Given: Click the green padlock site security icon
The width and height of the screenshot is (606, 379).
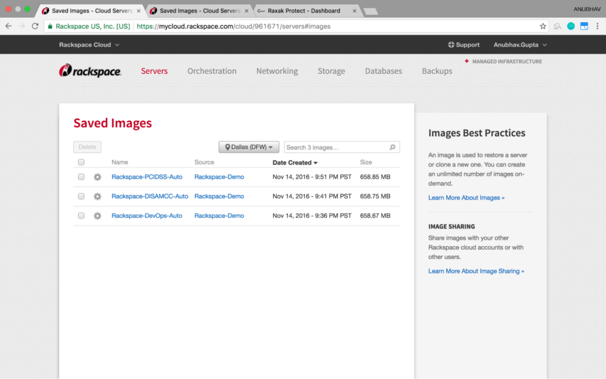Looking at the screenshot, I should point(50,26).
